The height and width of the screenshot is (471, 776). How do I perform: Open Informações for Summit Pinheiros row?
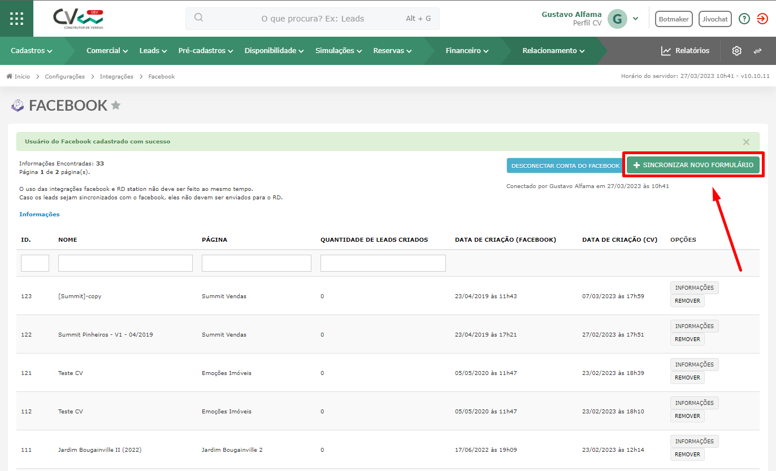[694, 326]
